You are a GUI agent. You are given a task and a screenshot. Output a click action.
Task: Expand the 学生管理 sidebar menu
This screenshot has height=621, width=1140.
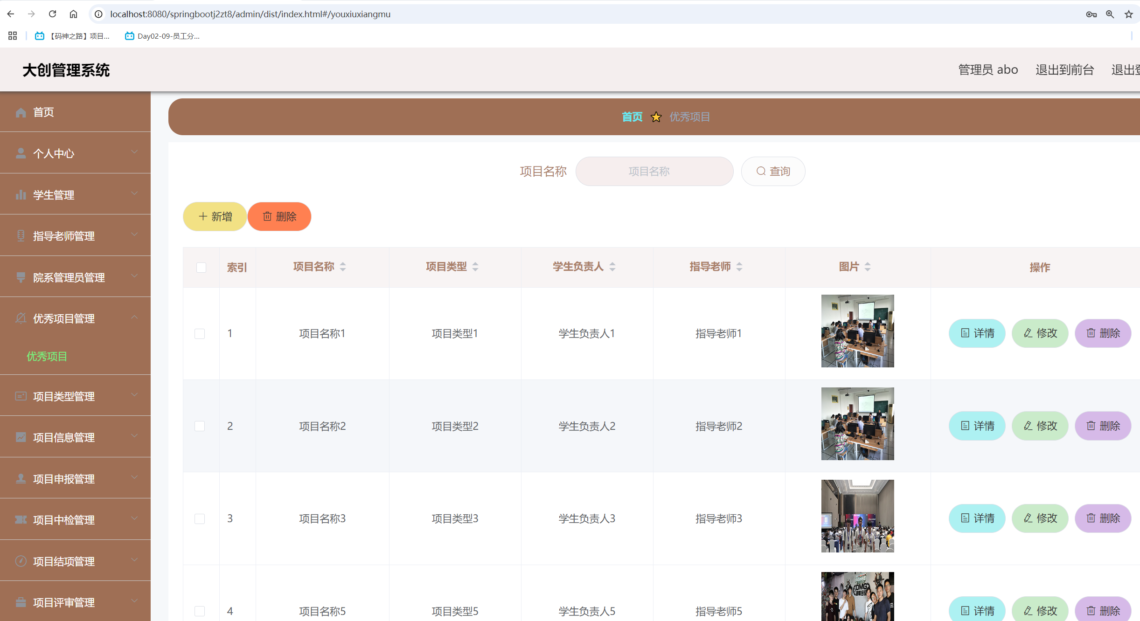(x=75, y=194)
